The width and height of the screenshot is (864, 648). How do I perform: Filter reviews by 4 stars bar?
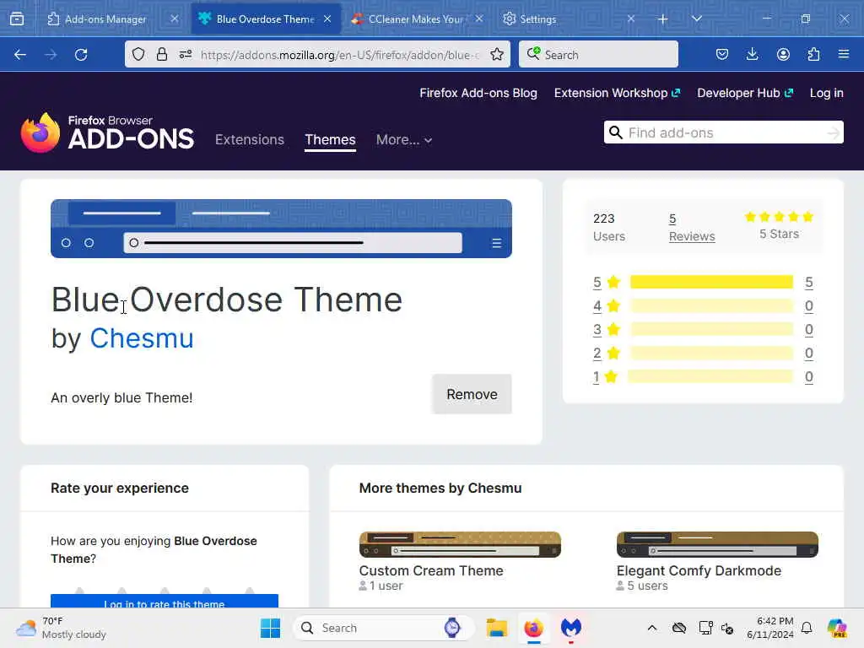coord(711,305)
